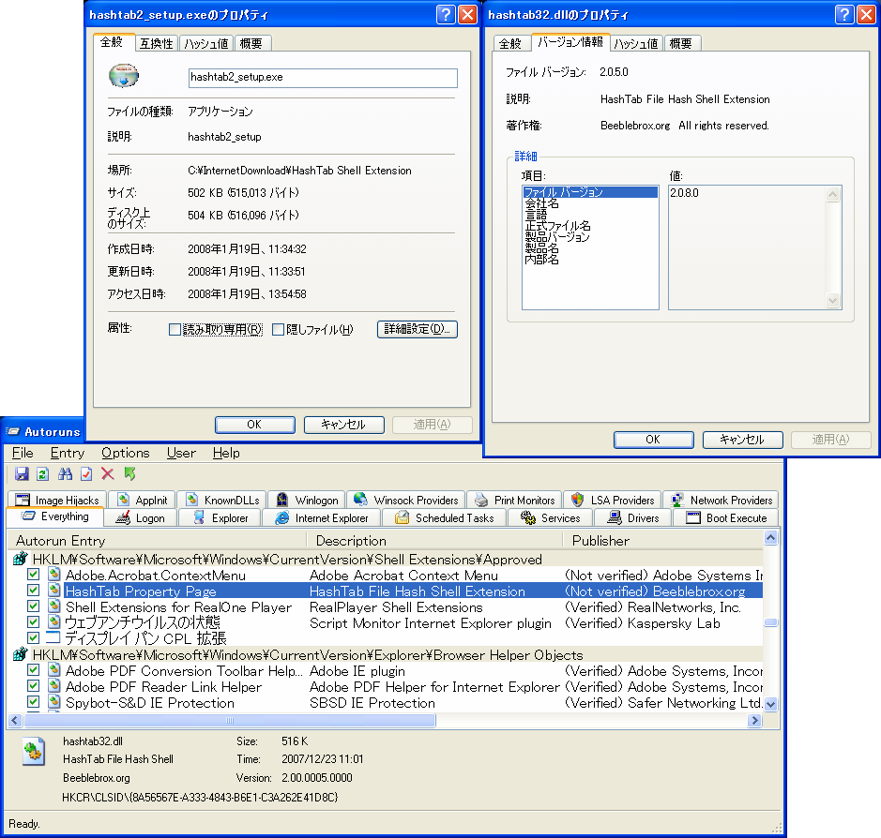Image resolution: width=881 pixels, height=838 pixels.
Task: Click OK in hashtab2_setup.exe properties dialog
Action: pyautogui.click(x=254, y=425)
